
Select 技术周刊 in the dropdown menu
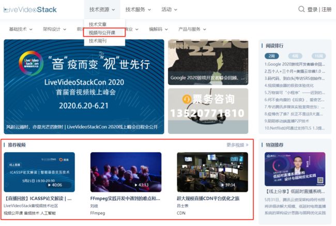click(98, 41)
